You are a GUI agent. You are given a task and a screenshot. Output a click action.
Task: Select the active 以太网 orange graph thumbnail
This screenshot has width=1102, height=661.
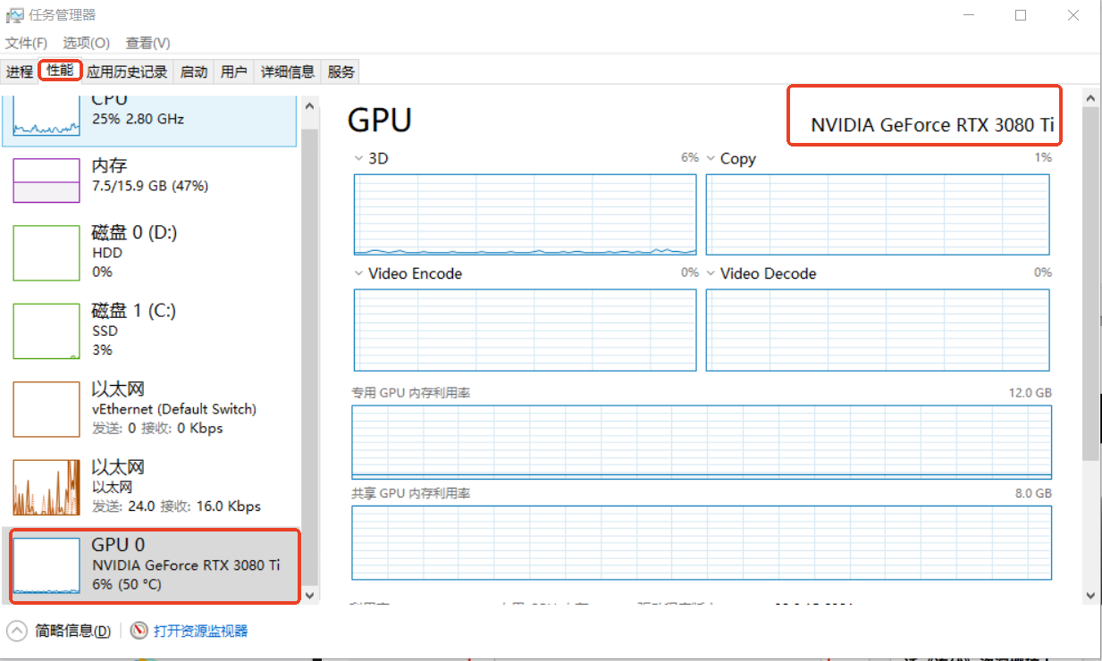click(46, 488)
